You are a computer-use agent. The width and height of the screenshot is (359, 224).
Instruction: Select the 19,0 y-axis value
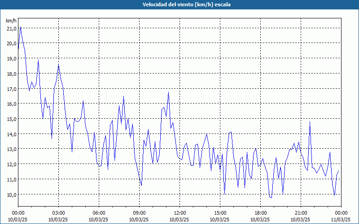coord(12,59)
